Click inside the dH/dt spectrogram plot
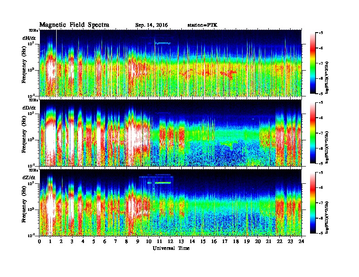The width and height of the screenshot is (359, 277). pyautogui.click(x=170, y=63)
